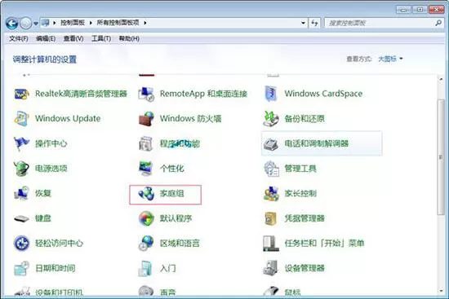Open the Windows CardSpace icon
449x299 pixels.
pyautogui.click(x=271, y=94)
